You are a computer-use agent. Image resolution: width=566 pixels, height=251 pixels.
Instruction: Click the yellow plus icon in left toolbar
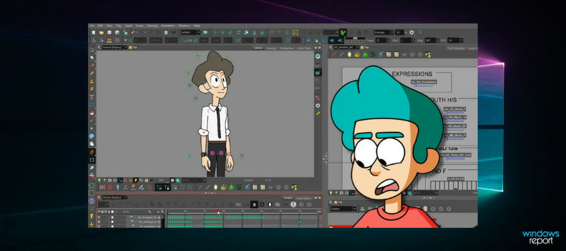coord(92,225)
